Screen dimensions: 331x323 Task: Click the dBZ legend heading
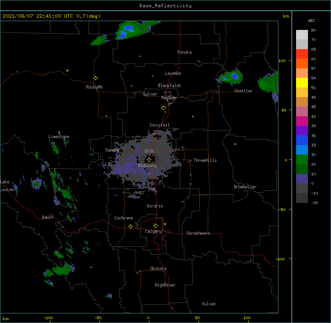(311, 20)
